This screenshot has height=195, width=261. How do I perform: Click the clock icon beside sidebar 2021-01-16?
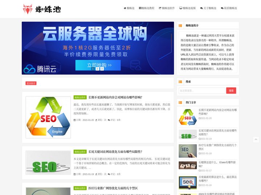tap(200, 185)
